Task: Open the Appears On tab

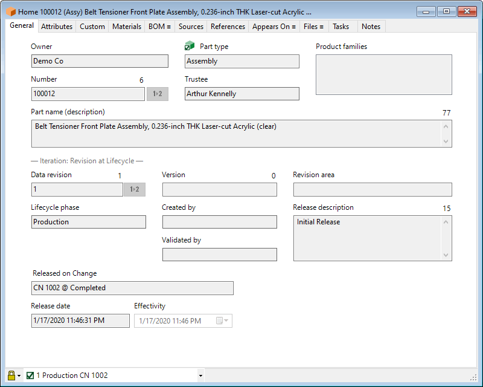Action: coord(274,27)
